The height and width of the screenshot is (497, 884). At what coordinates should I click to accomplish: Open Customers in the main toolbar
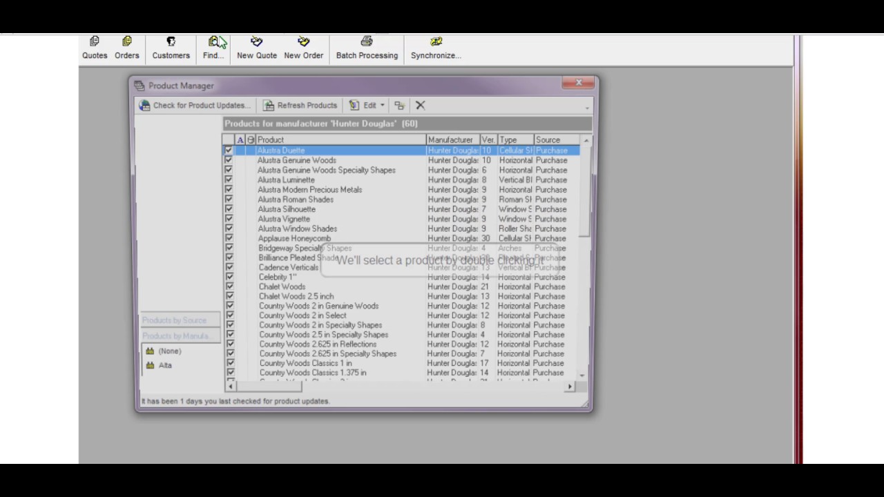171,48
